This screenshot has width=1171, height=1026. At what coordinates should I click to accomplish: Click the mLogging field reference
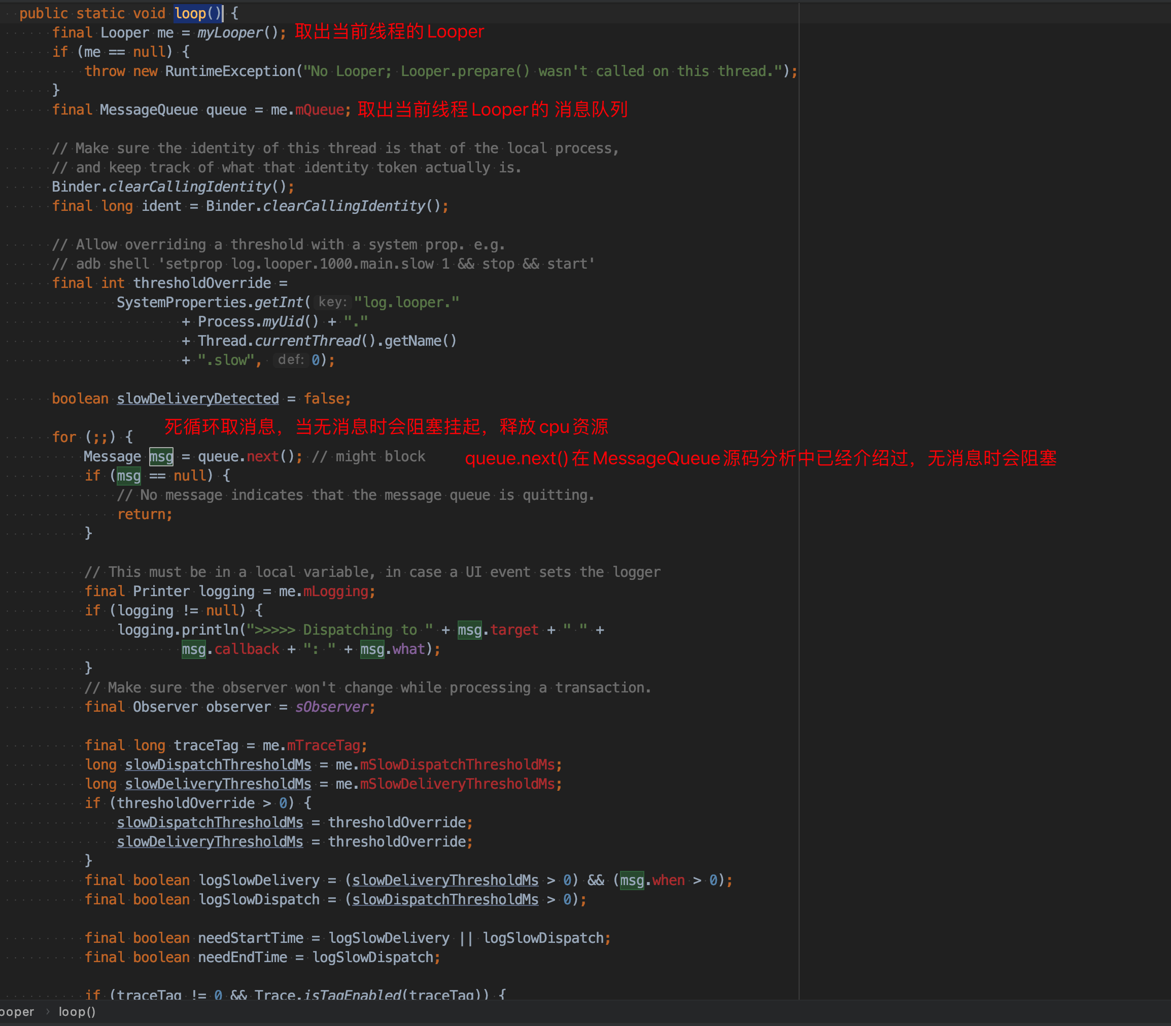[x=335, y=591]
